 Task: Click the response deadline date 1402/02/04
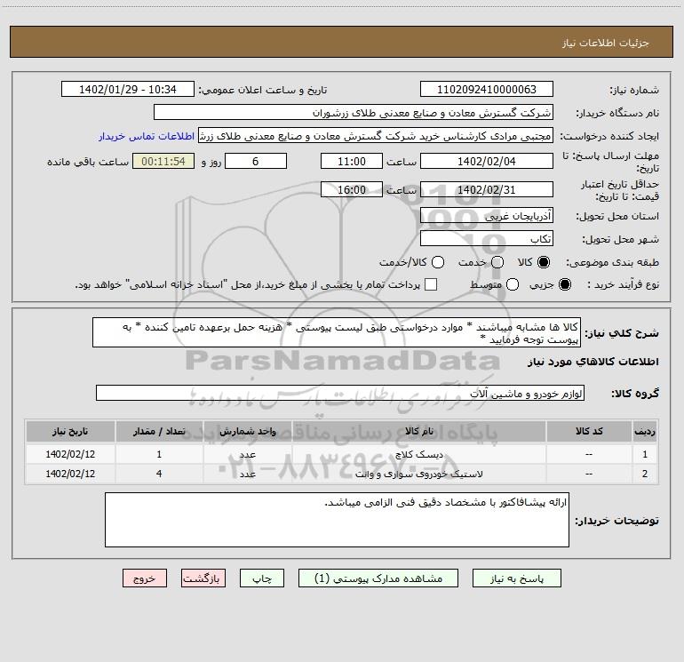click(487, 161)
